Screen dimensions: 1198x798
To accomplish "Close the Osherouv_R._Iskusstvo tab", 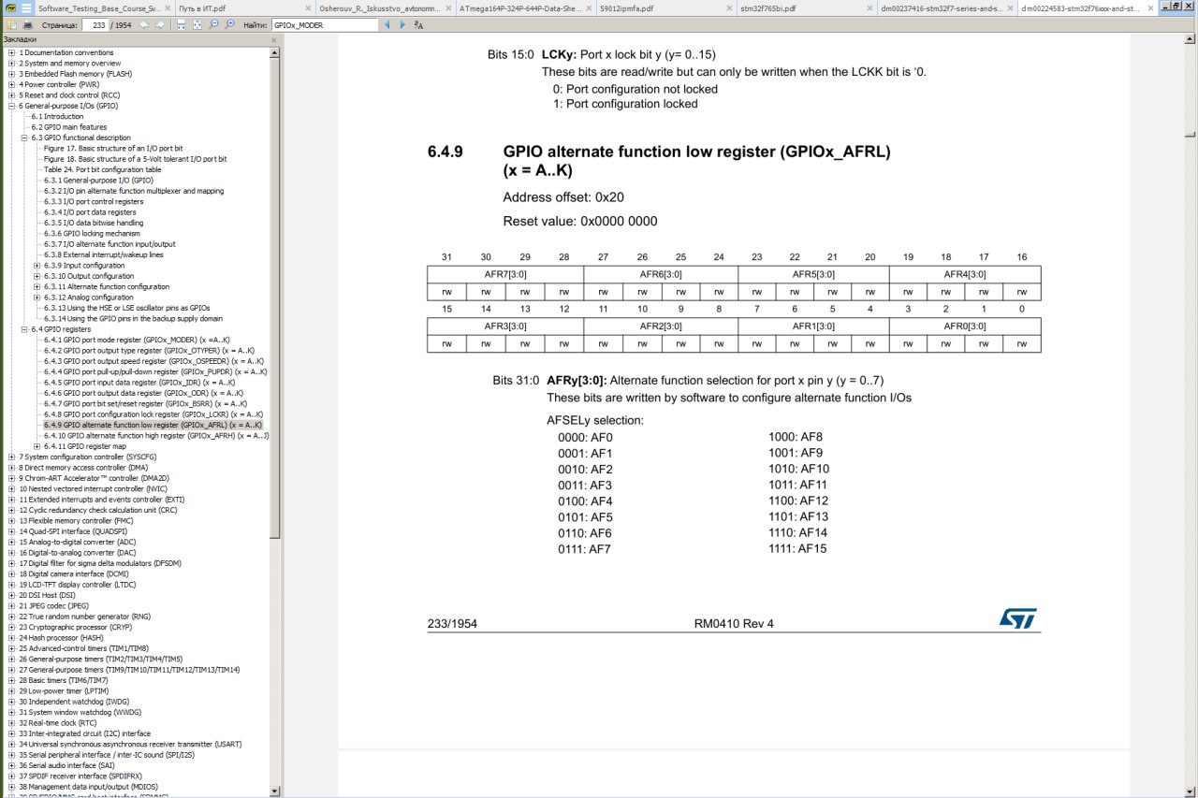I will pyautogui.click(x=448, y=8).
